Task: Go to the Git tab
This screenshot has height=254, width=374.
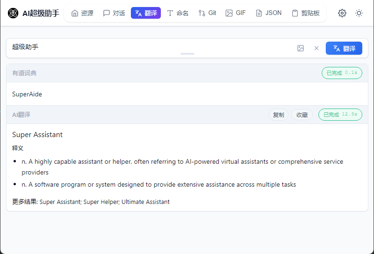Action: [207, 13]
